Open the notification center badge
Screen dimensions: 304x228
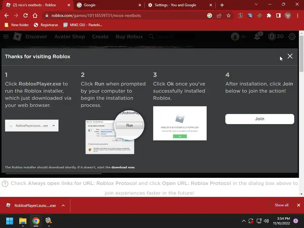point(295,221)
